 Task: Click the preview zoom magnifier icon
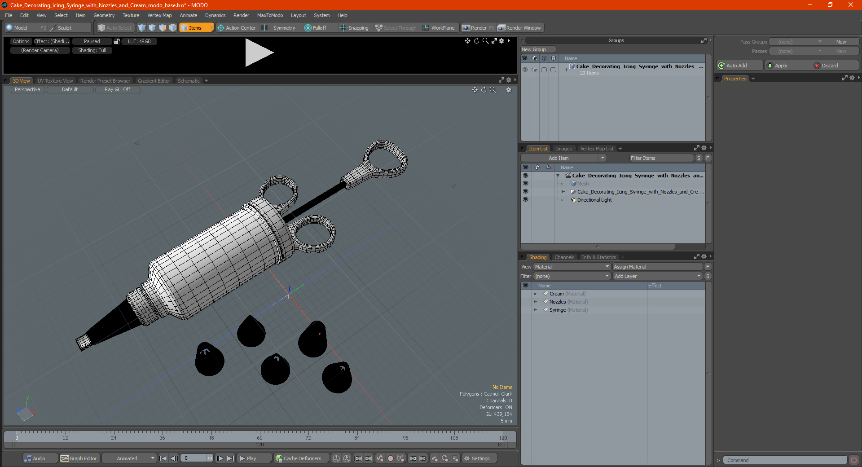(485, 41)
